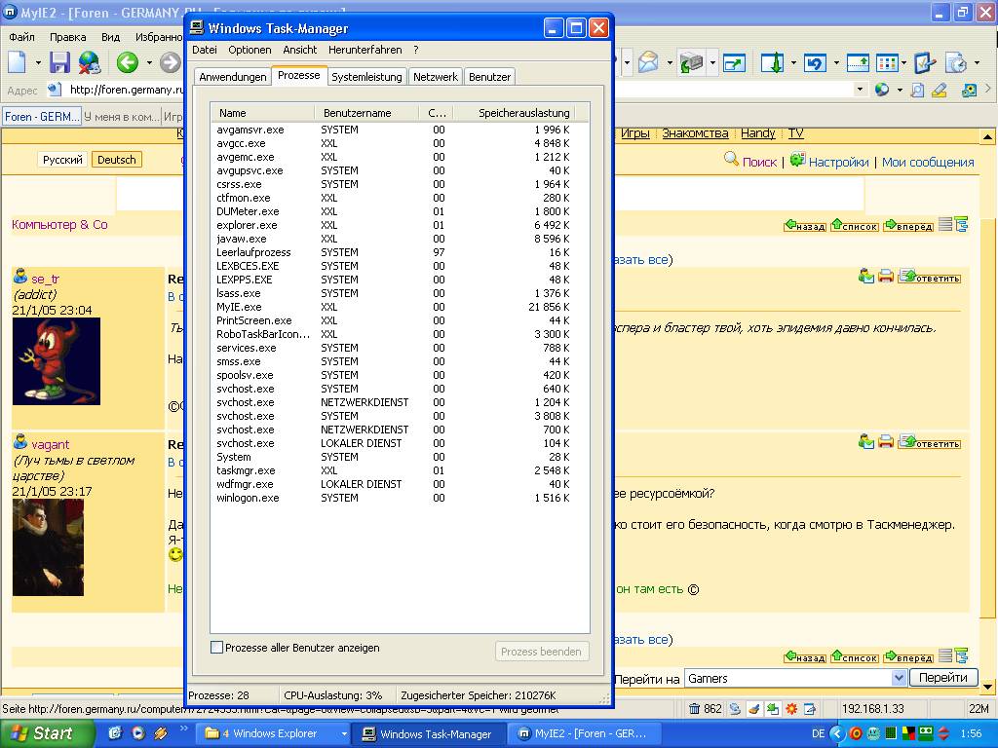Open the Start menu

(x=47, y=733)
